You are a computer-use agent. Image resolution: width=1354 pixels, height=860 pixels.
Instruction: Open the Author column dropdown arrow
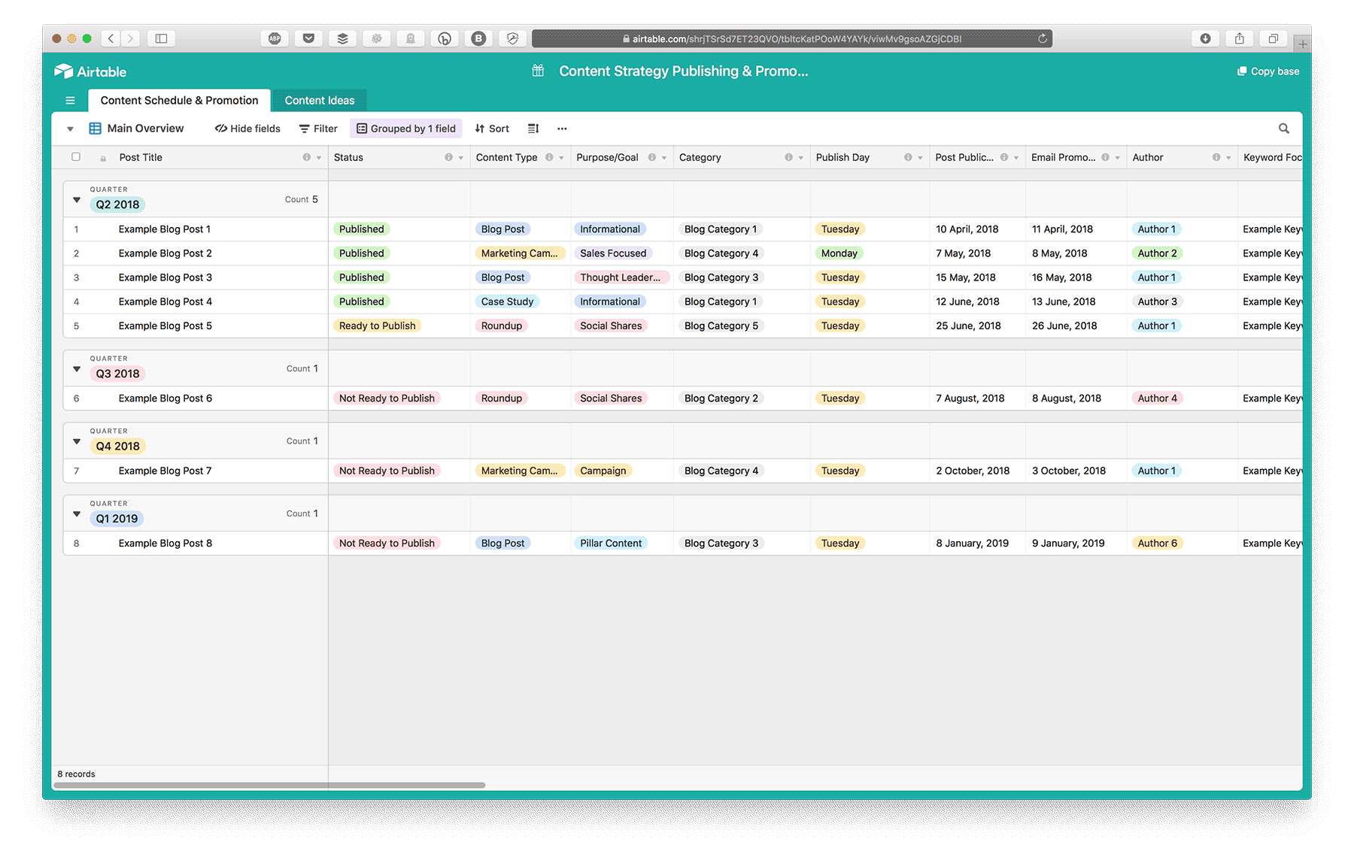click(1228, 158)
